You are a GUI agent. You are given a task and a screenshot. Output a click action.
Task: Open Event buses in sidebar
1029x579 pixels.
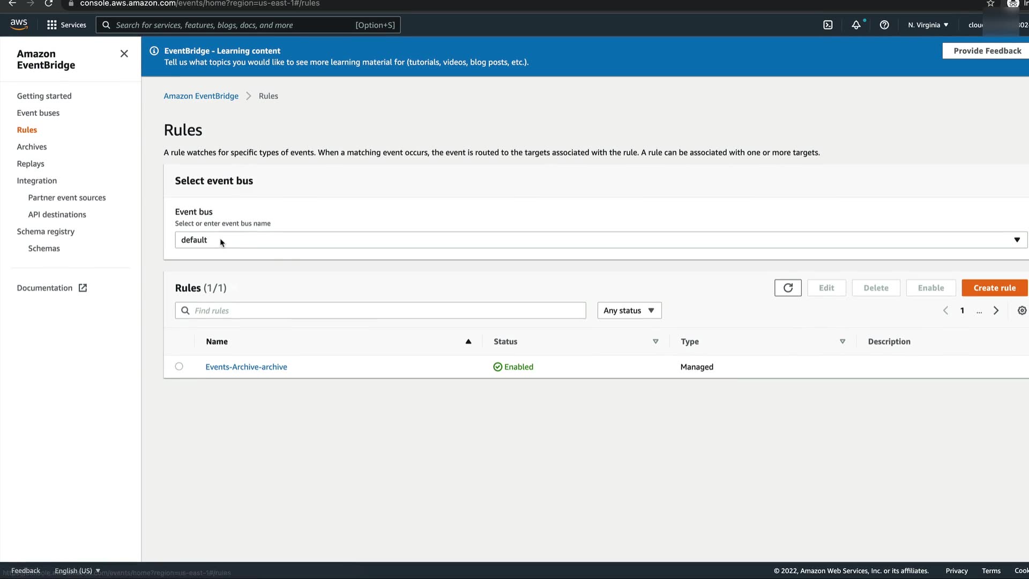coord(38,113)
